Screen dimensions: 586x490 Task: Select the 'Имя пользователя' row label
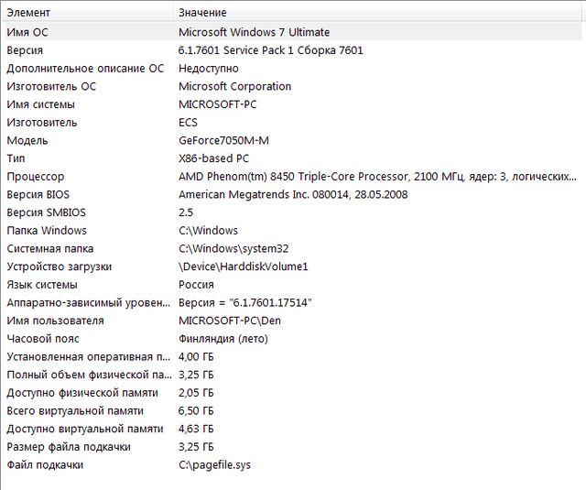(x=55, y=321)
